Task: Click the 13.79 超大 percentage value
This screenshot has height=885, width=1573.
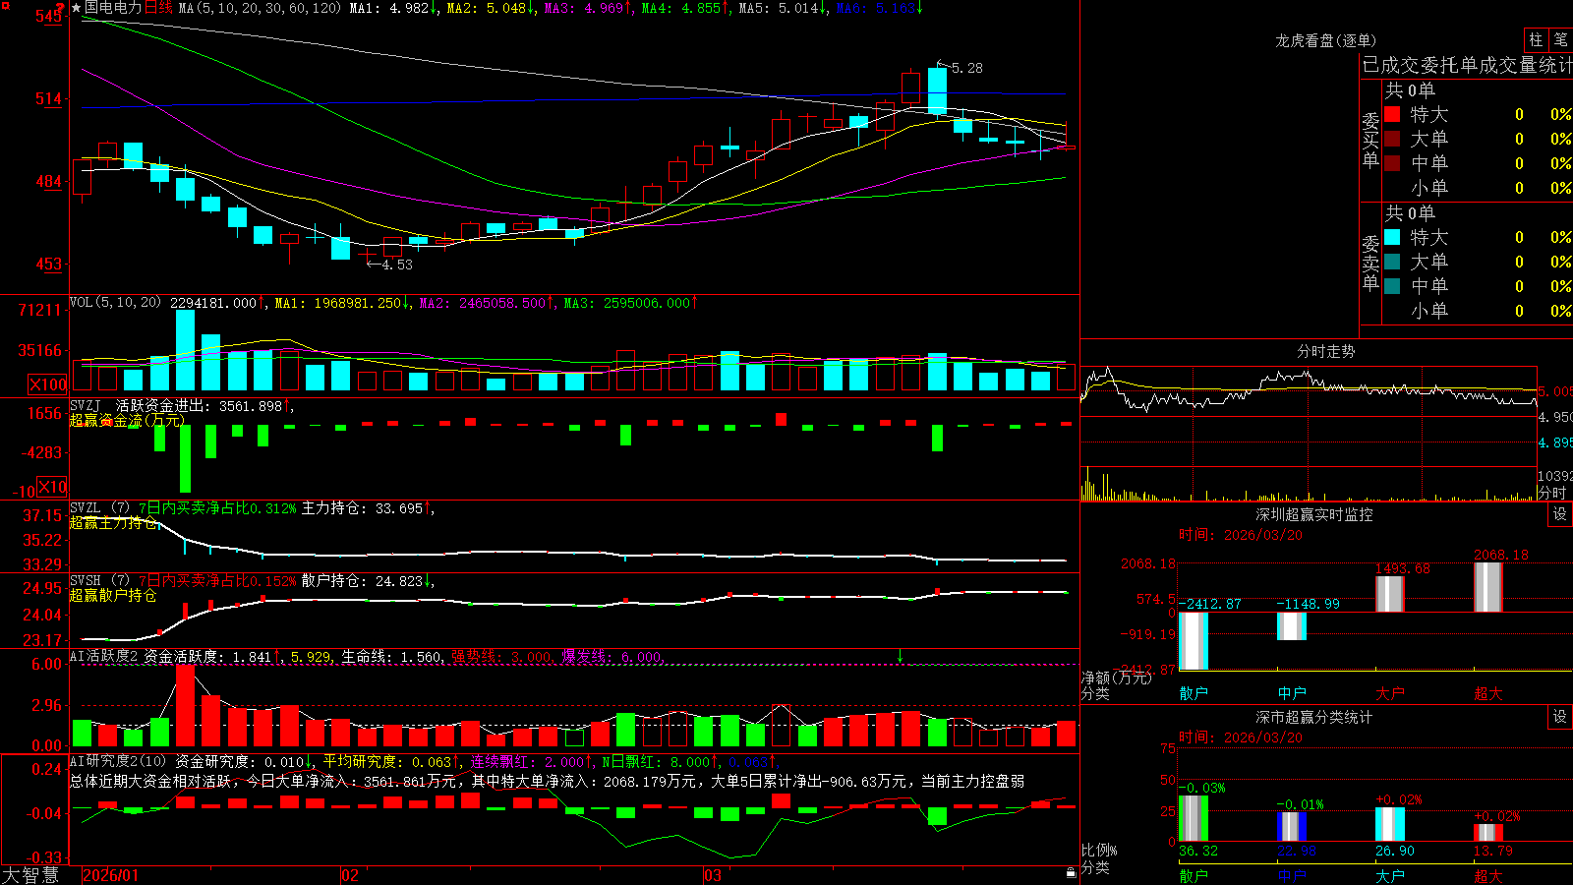Action: tap(1493, 851)
